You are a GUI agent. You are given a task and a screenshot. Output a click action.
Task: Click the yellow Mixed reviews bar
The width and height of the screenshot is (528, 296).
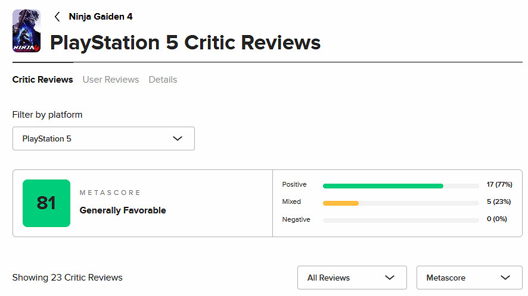341,203
